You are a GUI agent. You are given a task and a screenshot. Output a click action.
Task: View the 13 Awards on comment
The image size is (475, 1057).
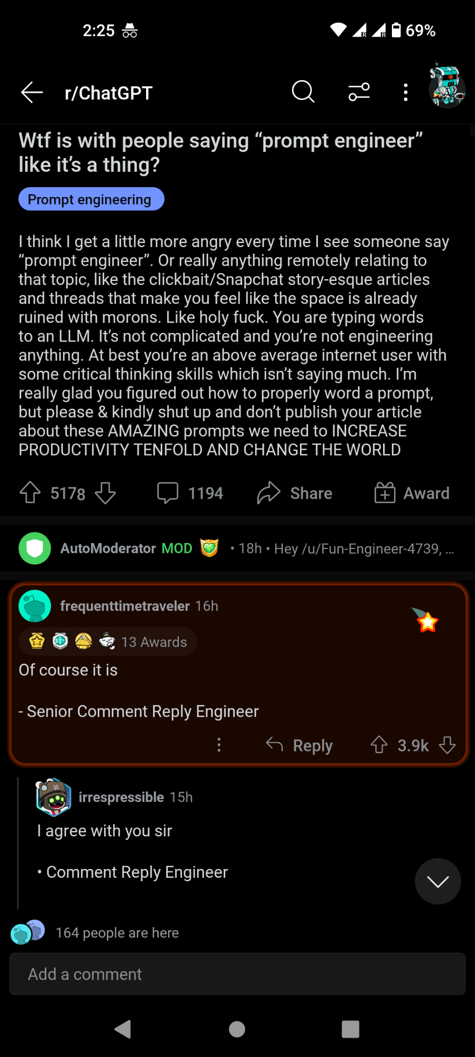coord(107,642)
